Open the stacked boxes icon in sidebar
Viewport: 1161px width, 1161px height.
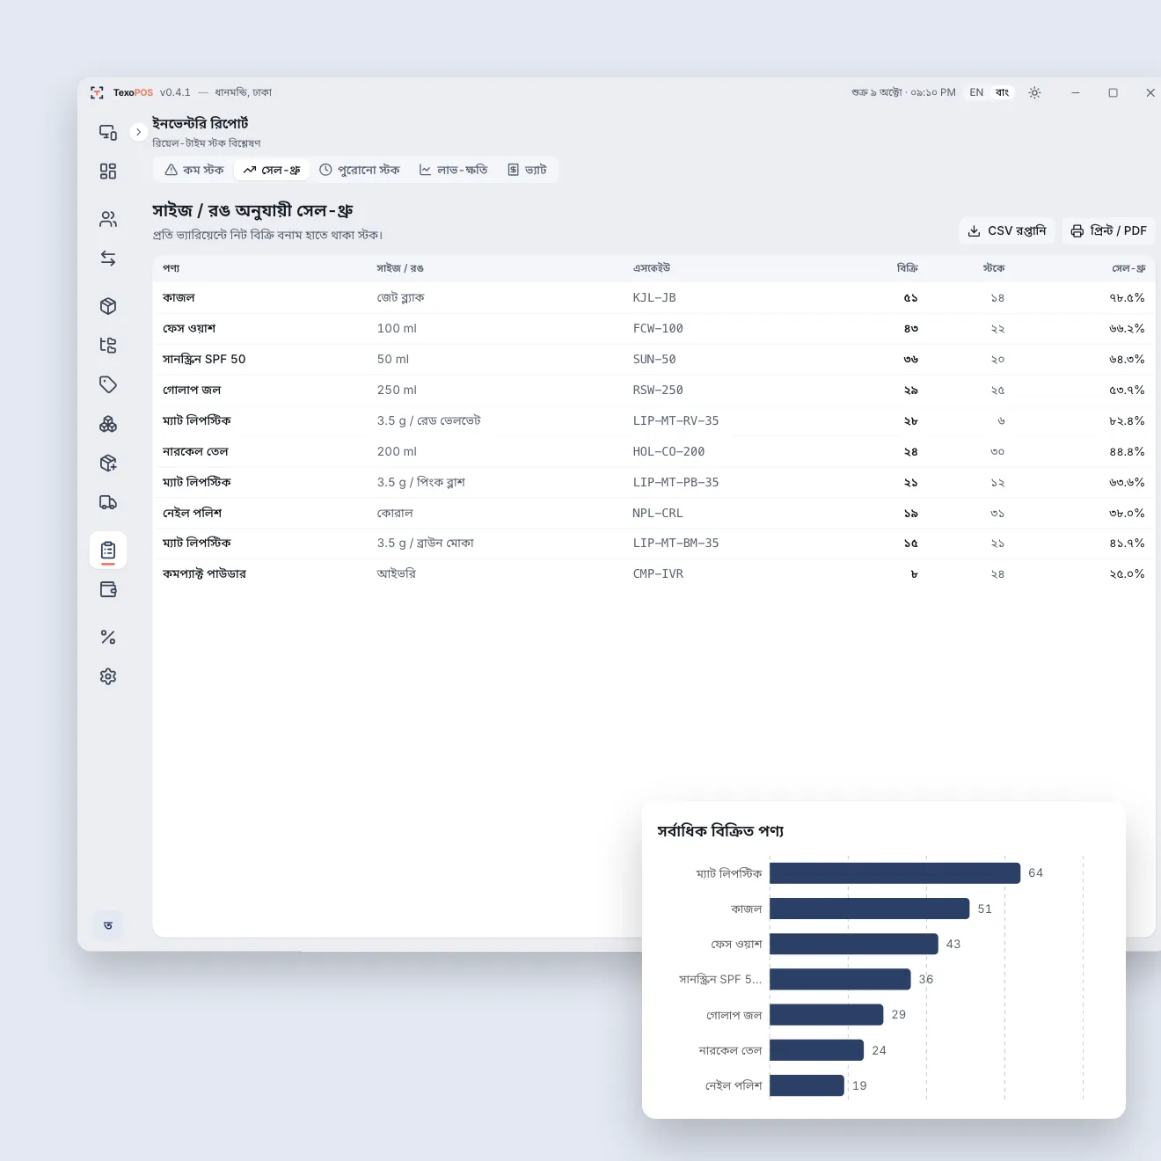(x=108, y=424)
